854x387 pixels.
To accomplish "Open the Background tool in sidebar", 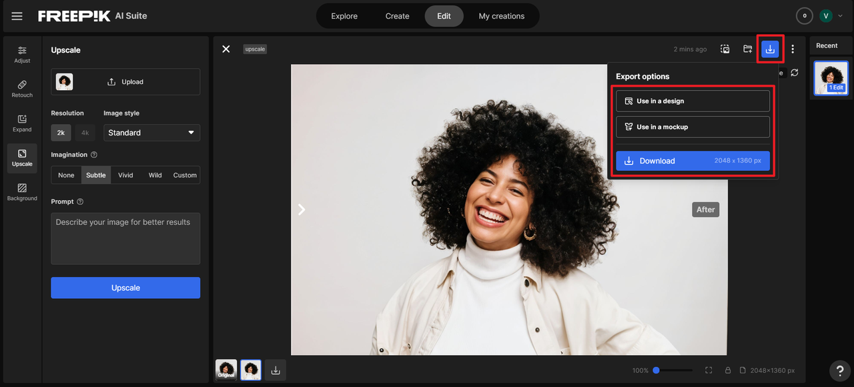I will click(x=22, y=192).
